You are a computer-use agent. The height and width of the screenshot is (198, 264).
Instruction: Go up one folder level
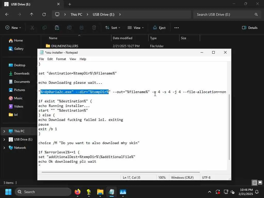pos(31,14)
